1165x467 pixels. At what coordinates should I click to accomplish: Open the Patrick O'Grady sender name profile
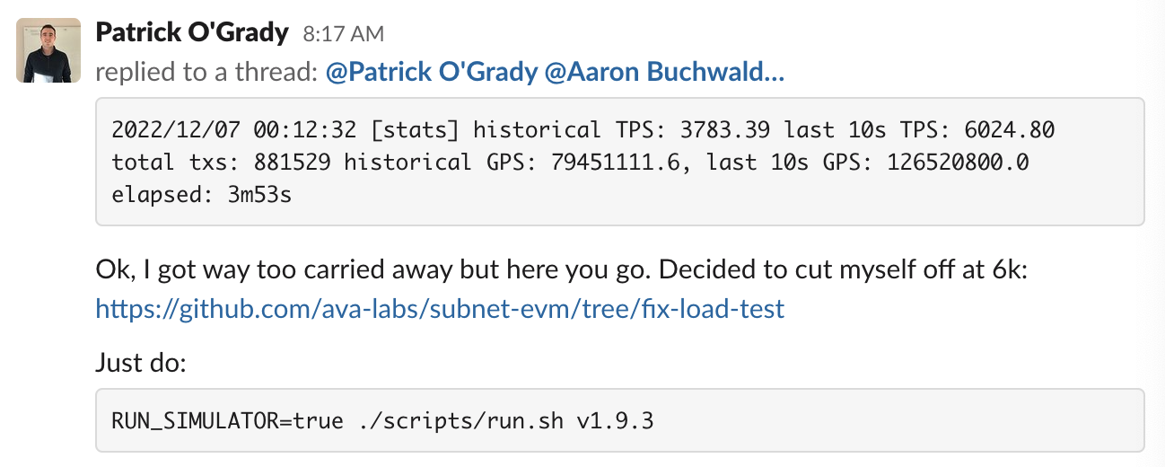point(191,33)
